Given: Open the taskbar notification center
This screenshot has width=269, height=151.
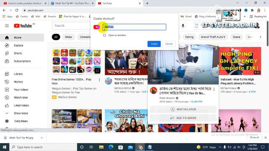Looking at the screenshot, I should pyautogui.click(x=263, y=147).
